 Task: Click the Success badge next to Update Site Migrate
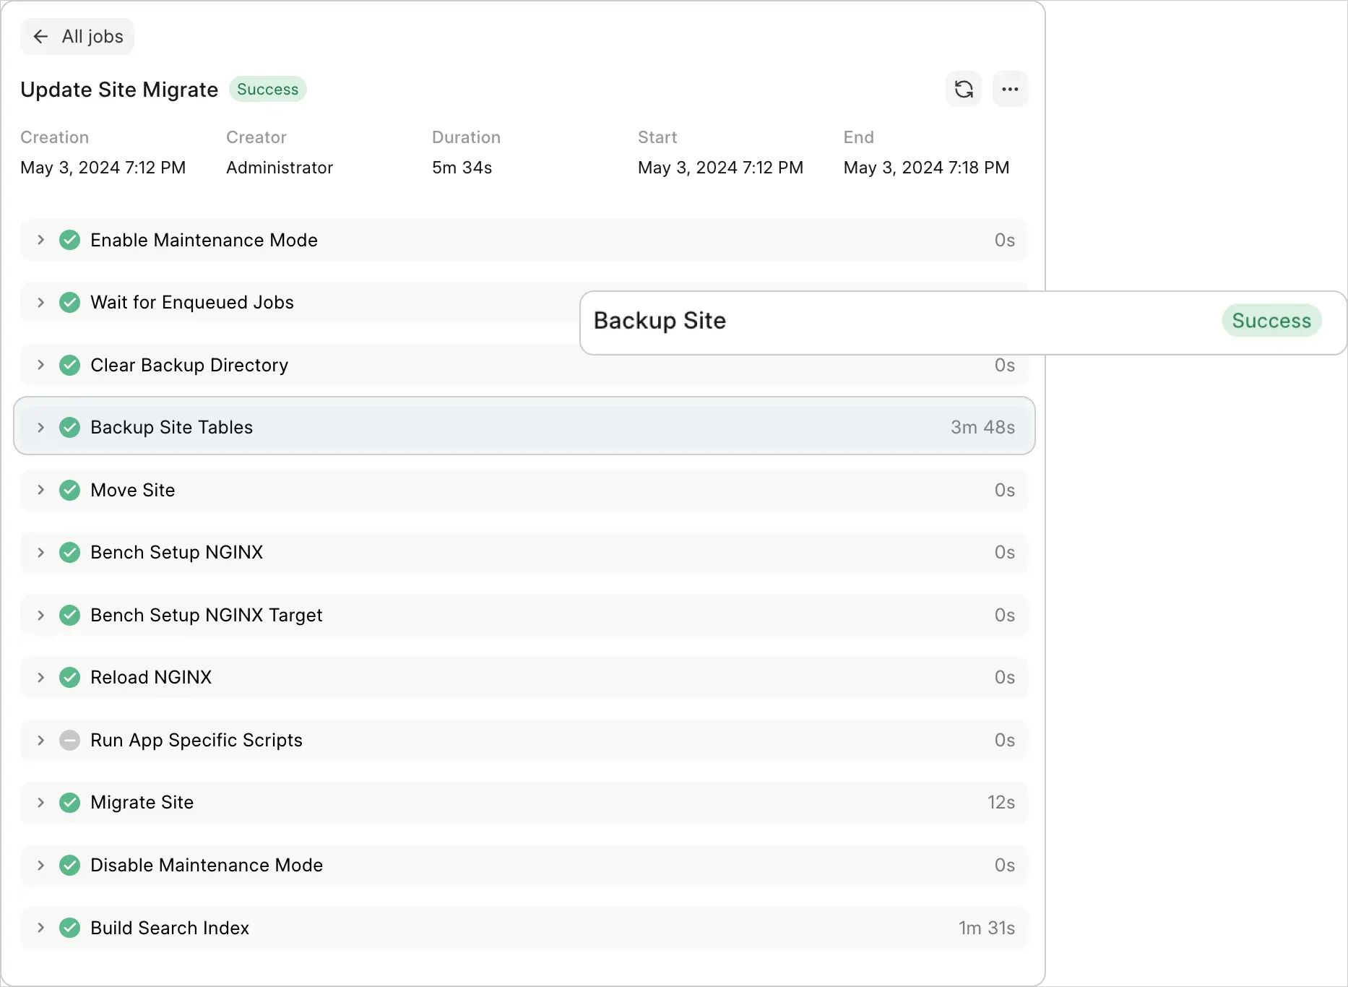pos(267,89)
